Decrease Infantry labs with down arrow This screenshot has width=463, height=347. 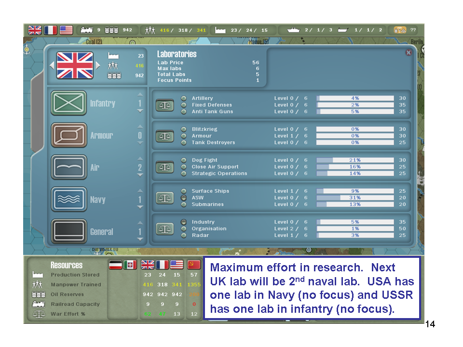tap(140, 111)
